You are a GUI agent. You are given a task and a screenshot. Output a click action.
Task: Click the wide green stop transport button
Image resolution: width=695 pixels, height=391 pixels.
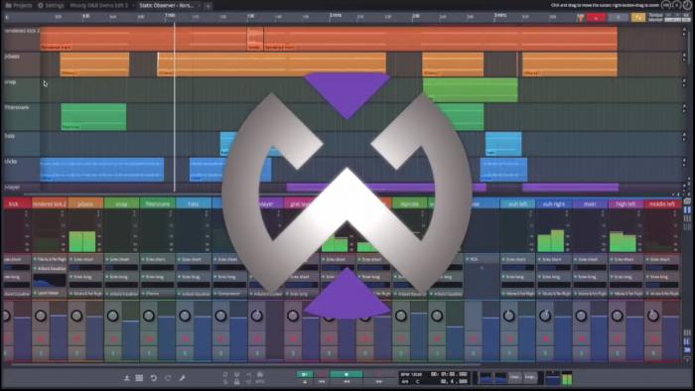click(x=347, y=374)
